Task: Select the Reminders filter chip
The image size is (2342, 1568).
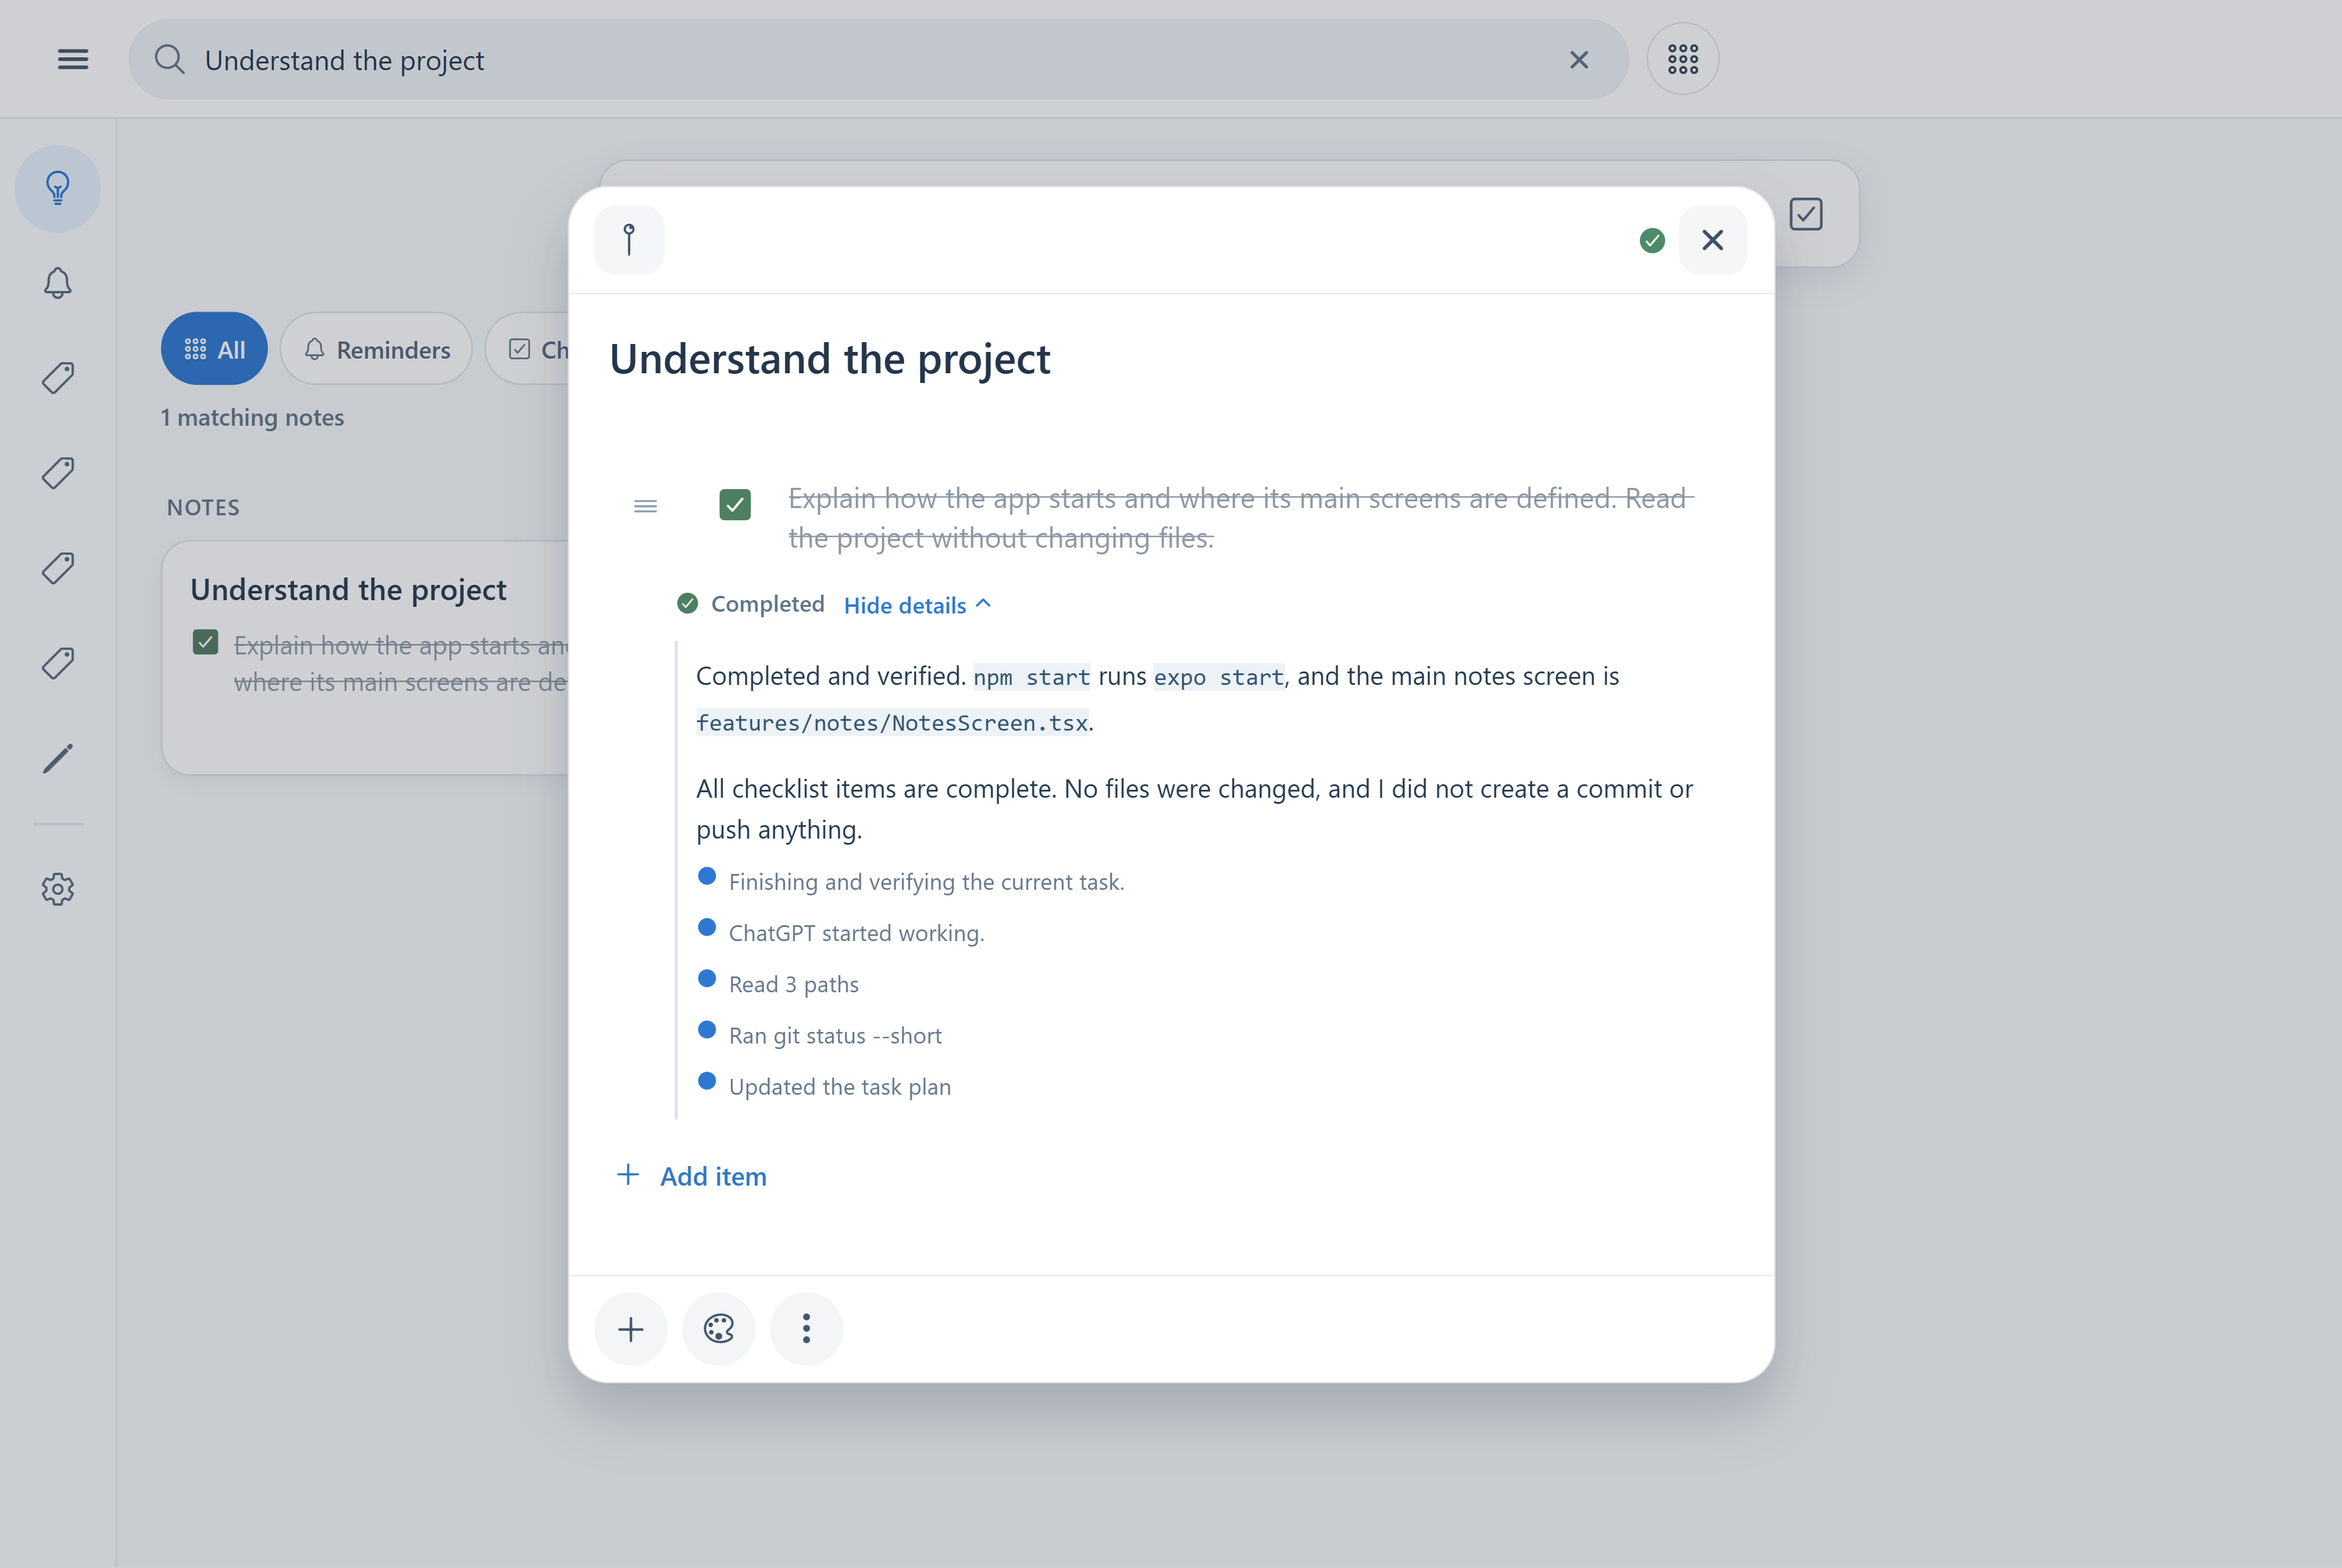Action: tap(376, 349)
